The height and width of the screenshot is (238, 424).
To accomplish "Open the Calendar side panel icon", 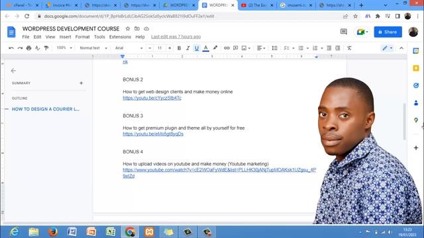I will pyautogui.click(x=416, y=51).
